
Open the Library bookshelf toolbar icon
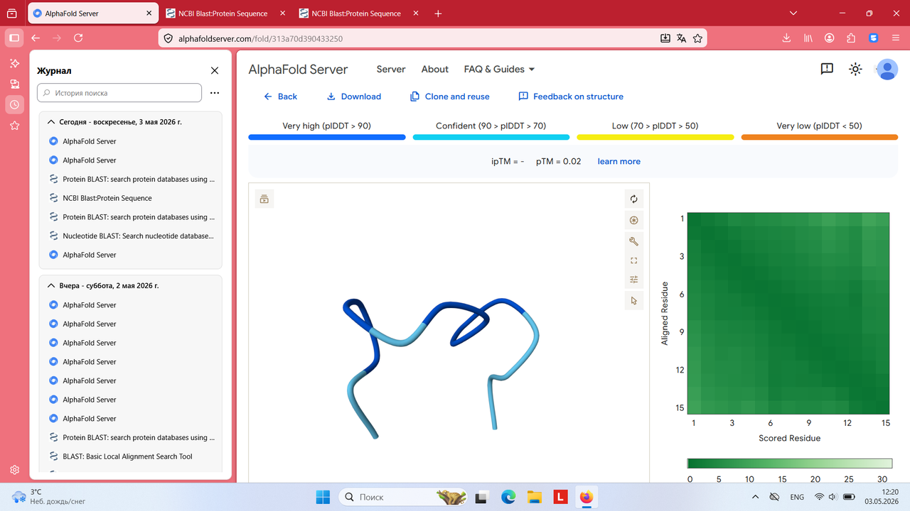point(808,38)
